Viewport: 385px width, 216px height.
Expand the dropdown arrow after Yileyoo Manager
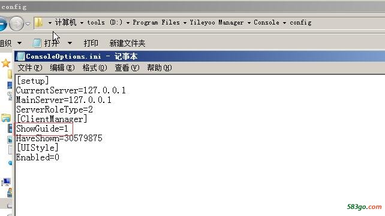[x=249, y=23]
